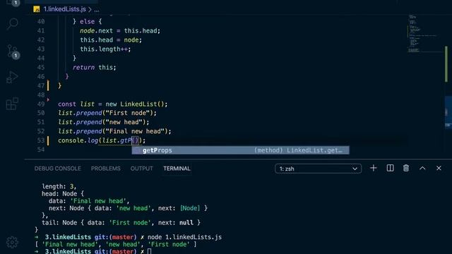Viewport: 452px width, 254px height.
Task: Click the array output line in terminal
Action: pyautogui.click(x=116, y=244)
